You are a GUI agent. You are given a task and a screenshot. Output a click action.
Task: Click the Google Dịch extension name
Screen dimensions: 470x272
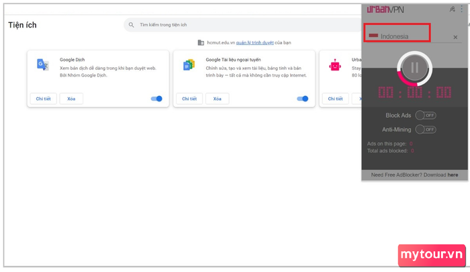pos(73,60)
